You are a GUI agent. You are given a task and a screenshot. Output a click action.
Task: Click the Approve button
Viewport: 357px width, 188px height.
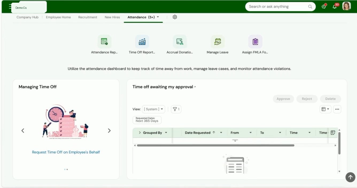283,99
